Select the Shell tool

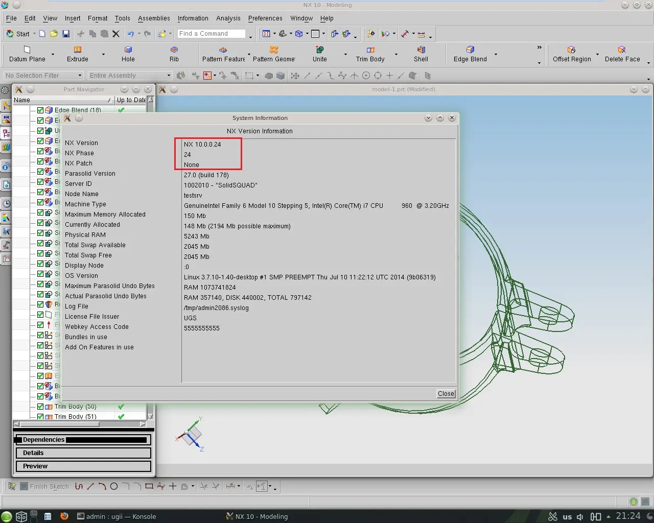click(421, 54)
